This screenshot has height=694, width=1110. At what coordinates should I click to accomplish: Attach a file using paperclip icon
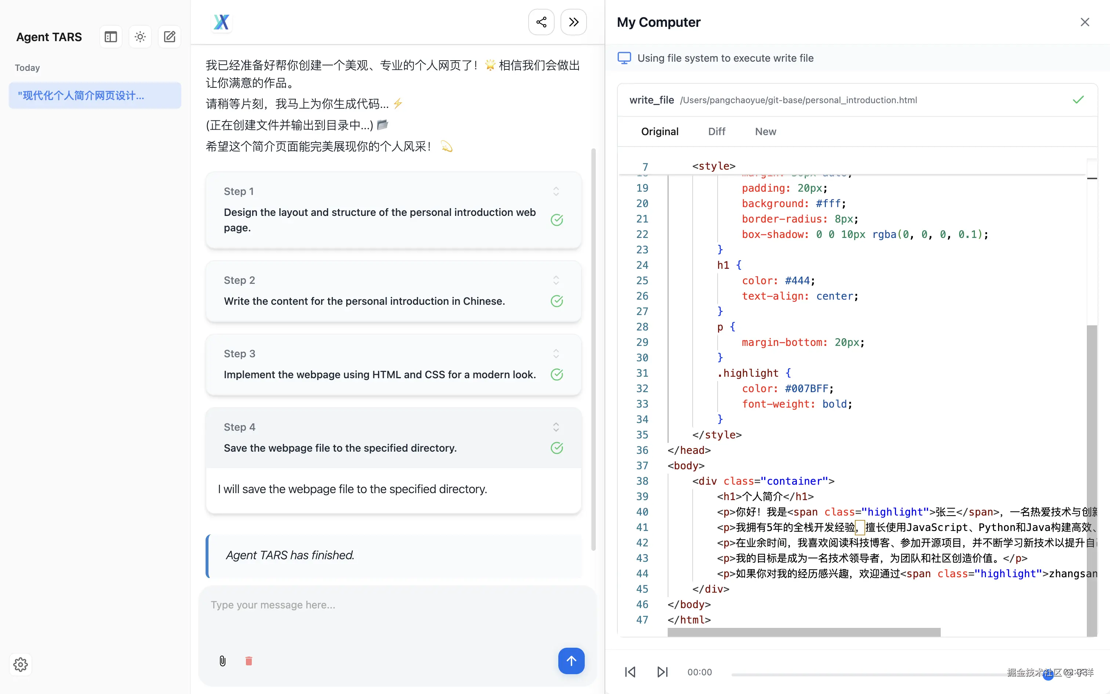[222, 661]
